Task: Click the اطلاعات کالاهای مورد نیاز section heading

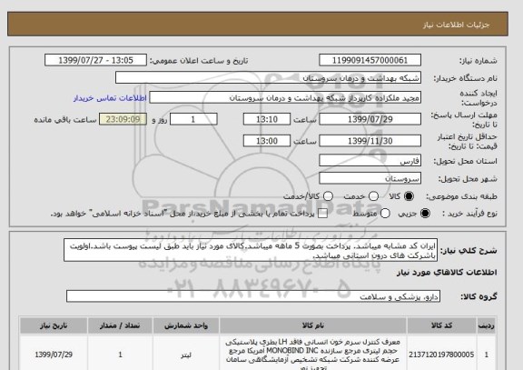Action: (x=447, y=273)
